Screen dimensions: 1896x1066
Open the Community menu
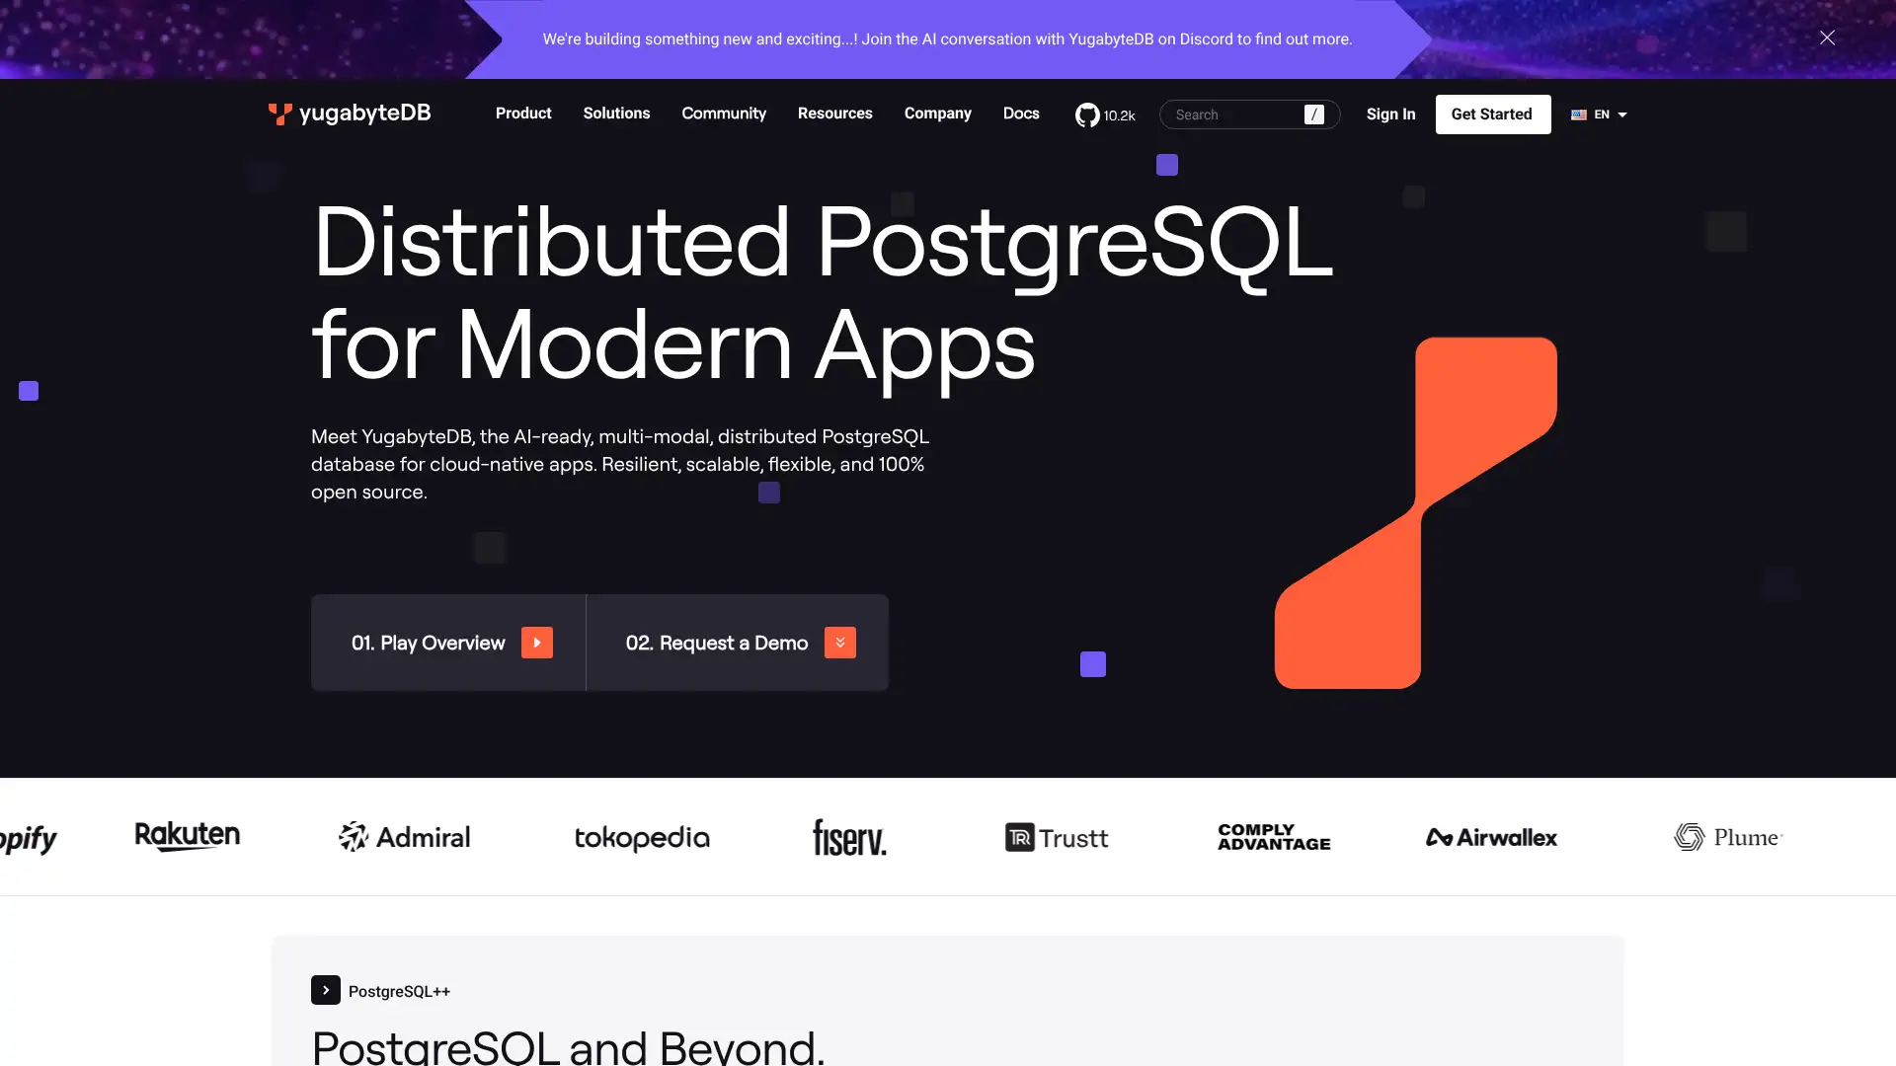724,114
